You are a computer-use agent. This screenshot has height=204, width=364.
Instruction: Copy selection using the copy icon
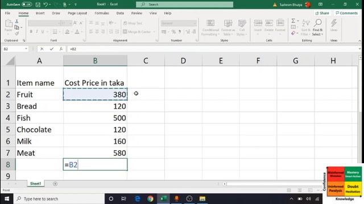17,28
